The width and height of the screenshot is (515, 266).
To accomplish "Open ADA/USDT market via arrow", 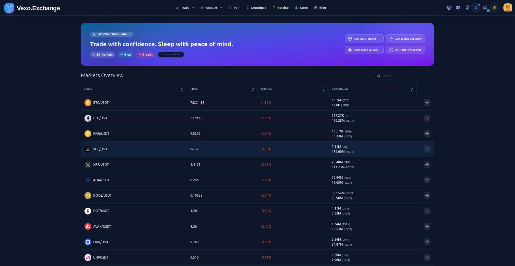I will click(427, 180).
